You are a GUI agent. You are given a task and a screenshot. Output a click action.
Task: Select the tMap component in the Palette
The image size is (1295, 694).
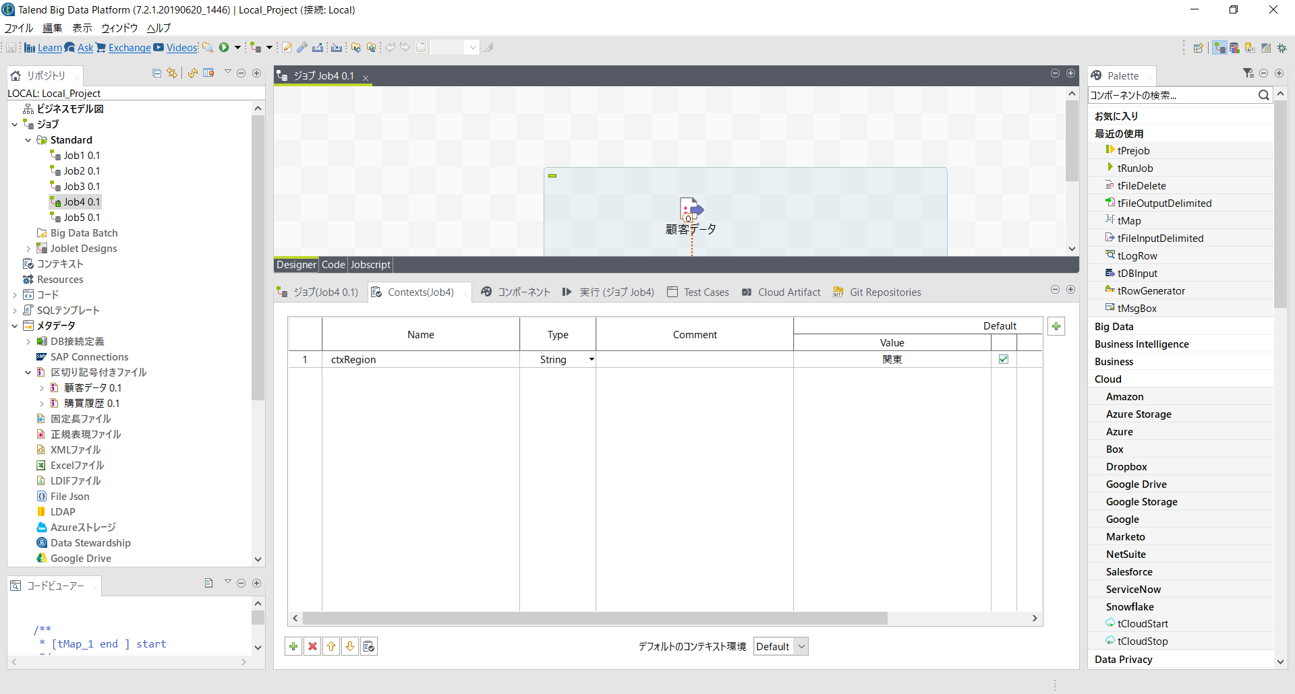click(1129, 220)
